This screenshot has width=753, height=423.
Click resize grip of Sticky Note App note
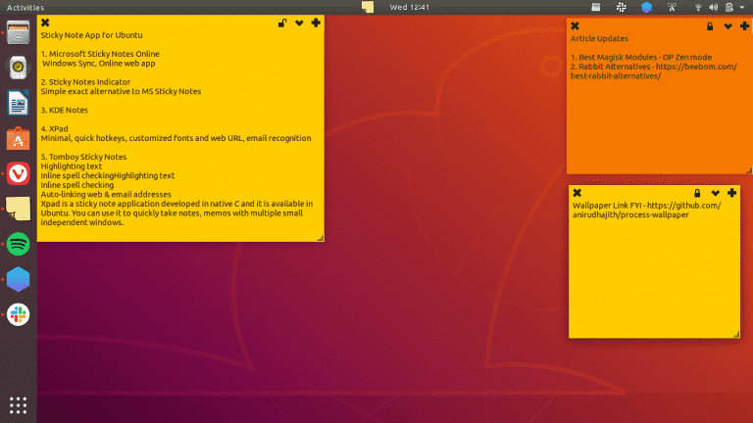coord(321,238)
